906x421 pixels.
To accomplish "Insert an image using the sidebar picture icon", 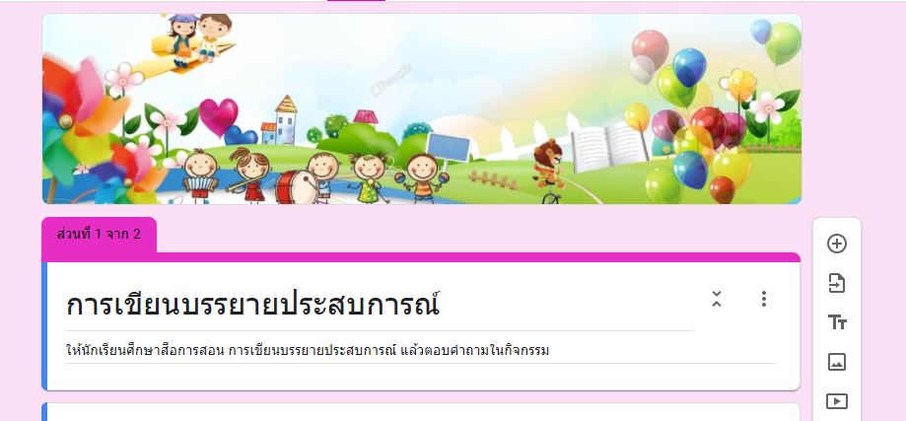I will [837, 362].
